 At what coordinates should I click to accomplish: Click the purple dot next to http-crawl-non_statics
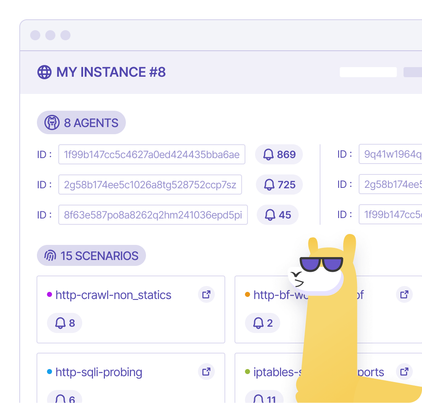(x=49, y=295)
